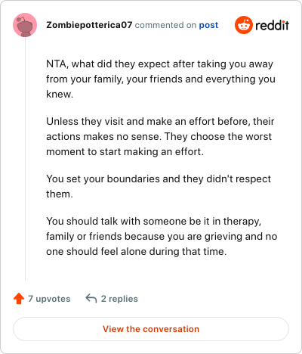Click 'View the conversation' button
The height and width of the screenshot is (354, 302).
point(151,329)
